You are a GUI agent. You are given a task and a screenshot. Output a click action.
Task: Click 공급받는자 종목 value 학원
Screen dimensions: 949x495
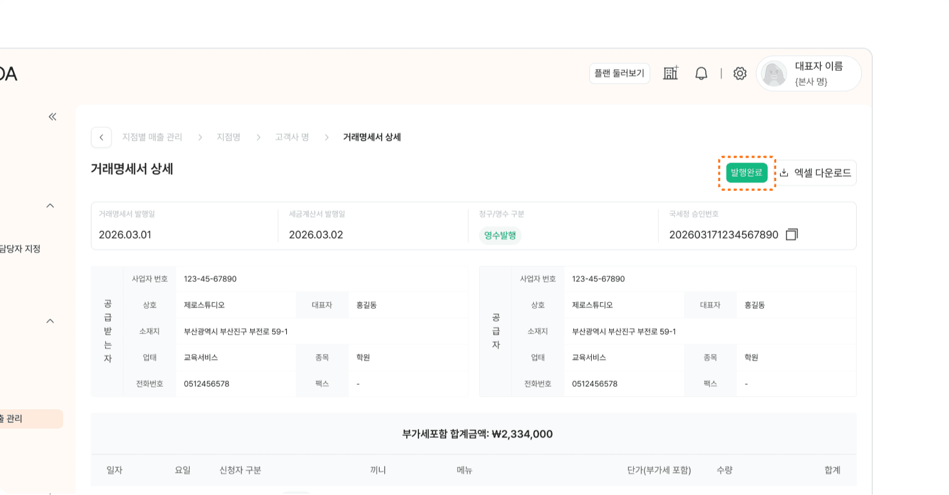tap(363, 357)
